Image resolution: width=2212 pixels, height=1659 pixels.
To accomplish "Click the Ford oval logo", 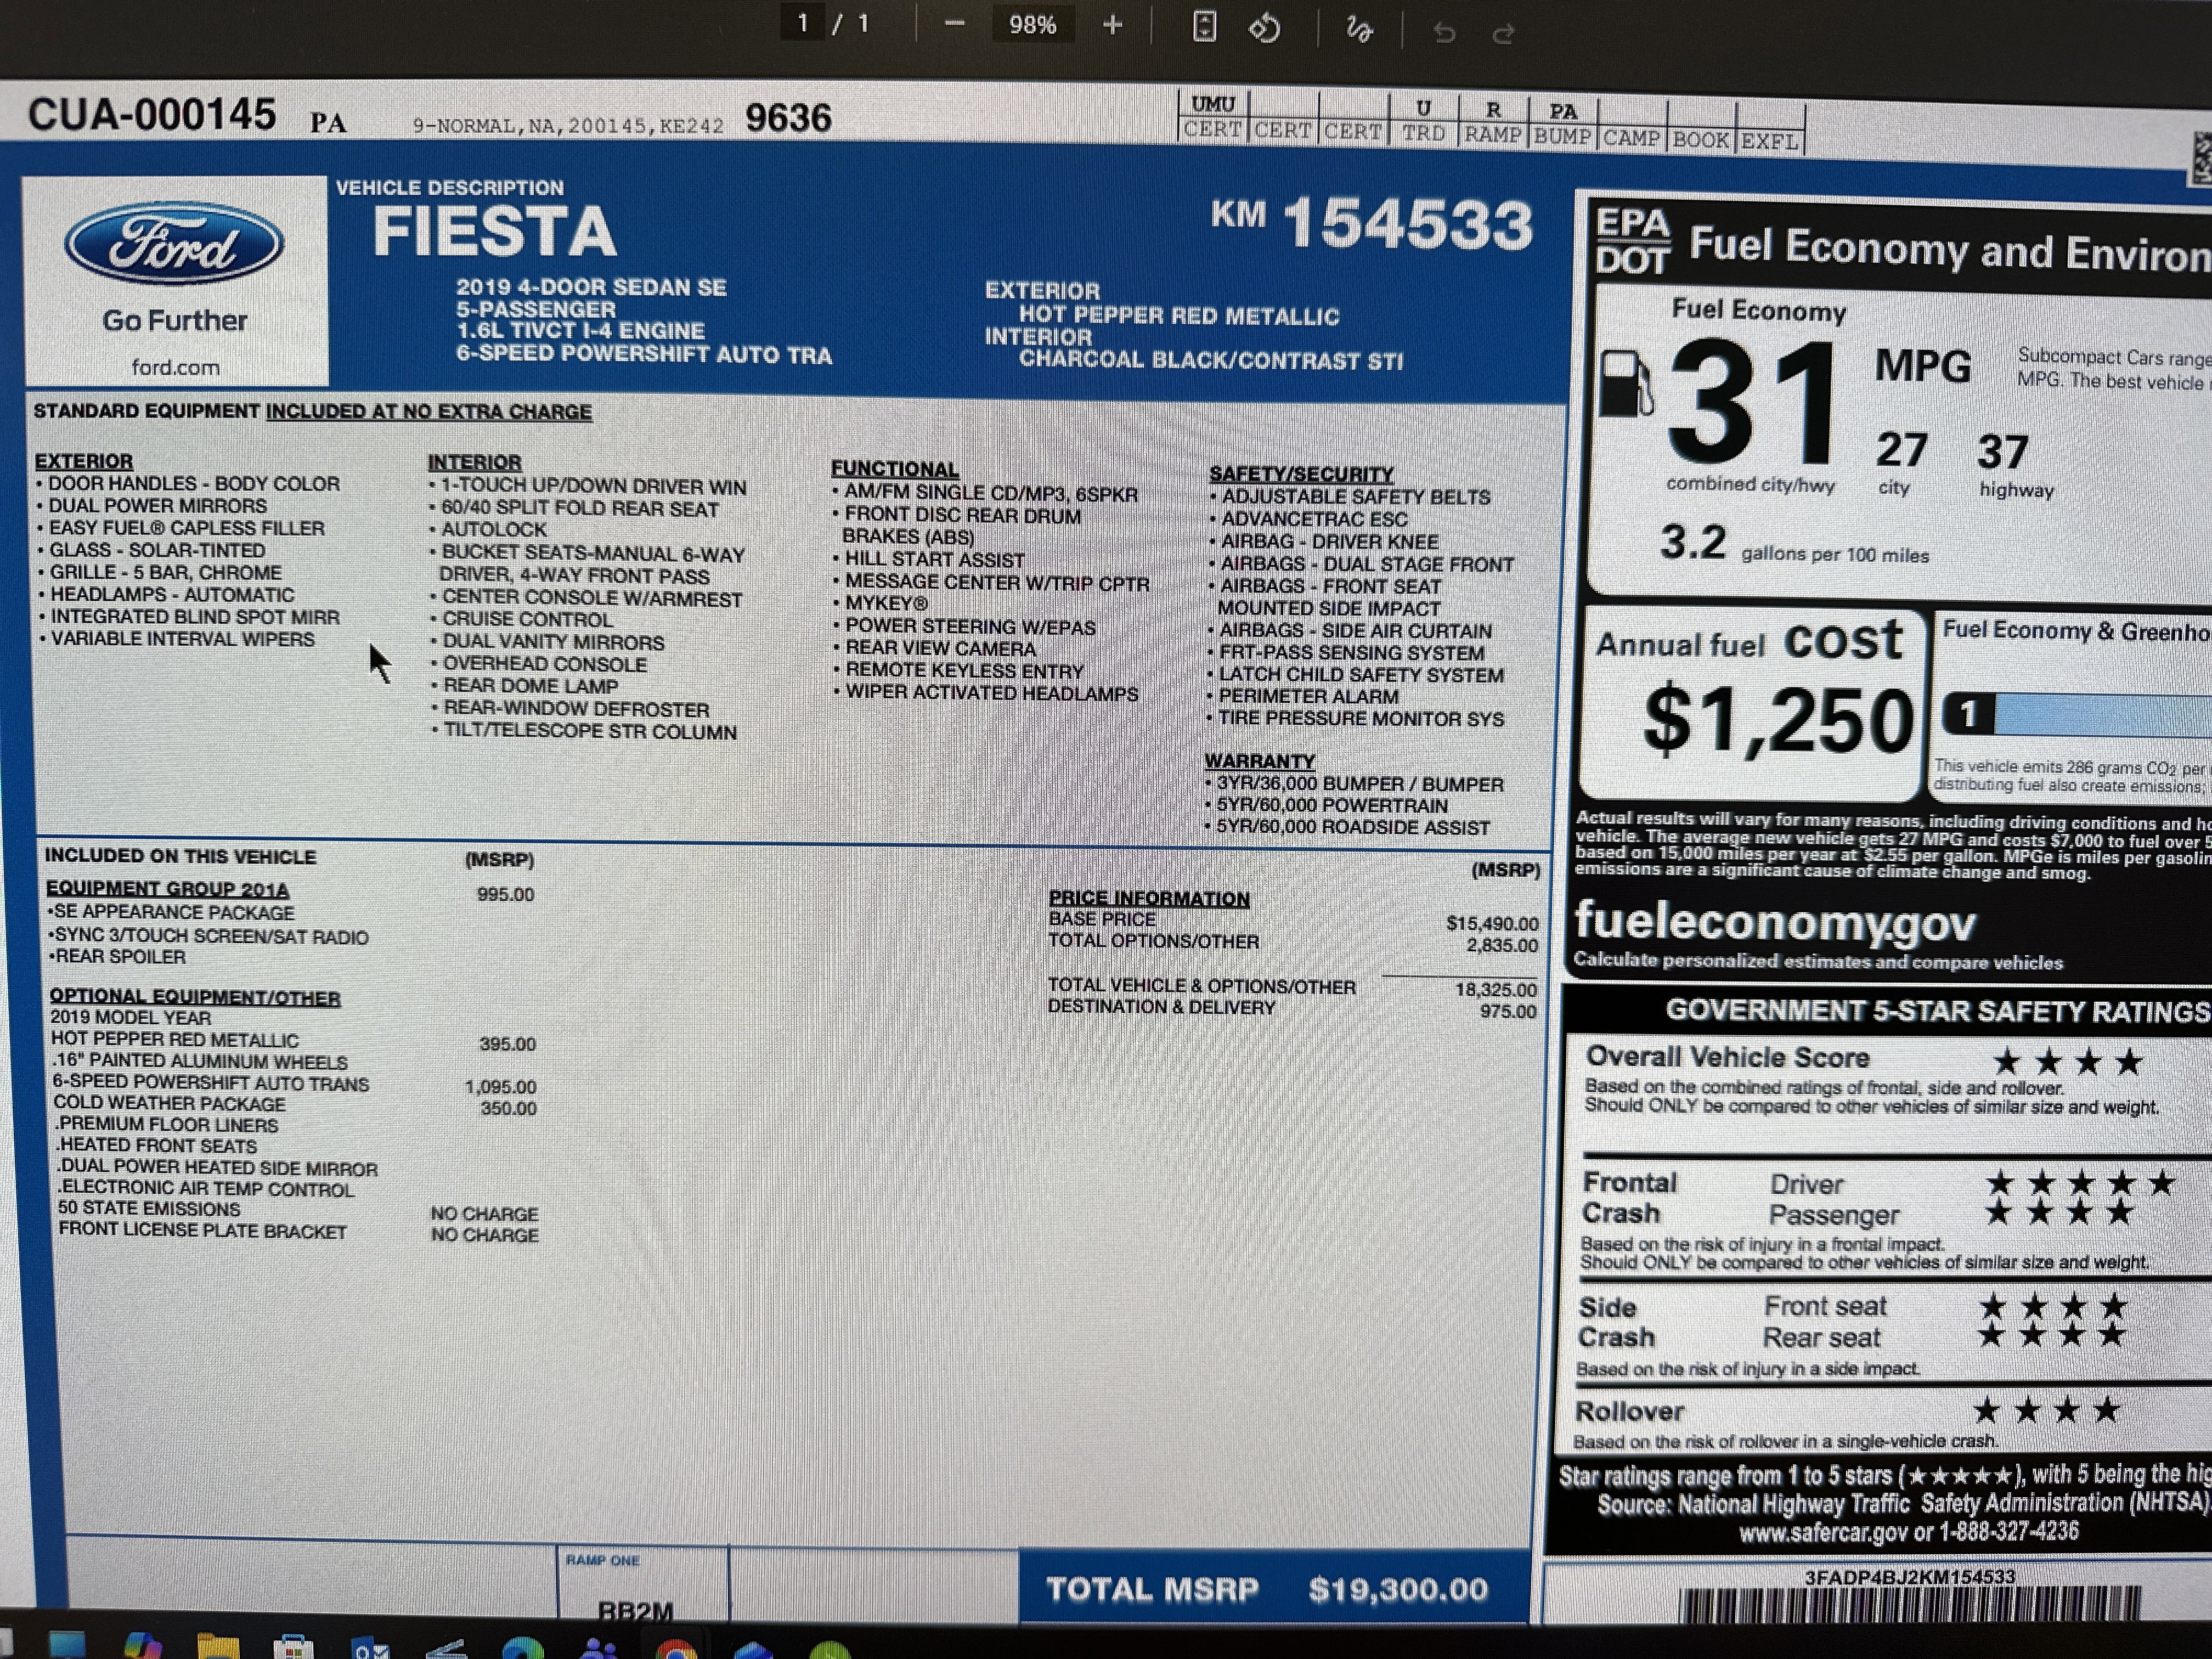I will [174, 243].
